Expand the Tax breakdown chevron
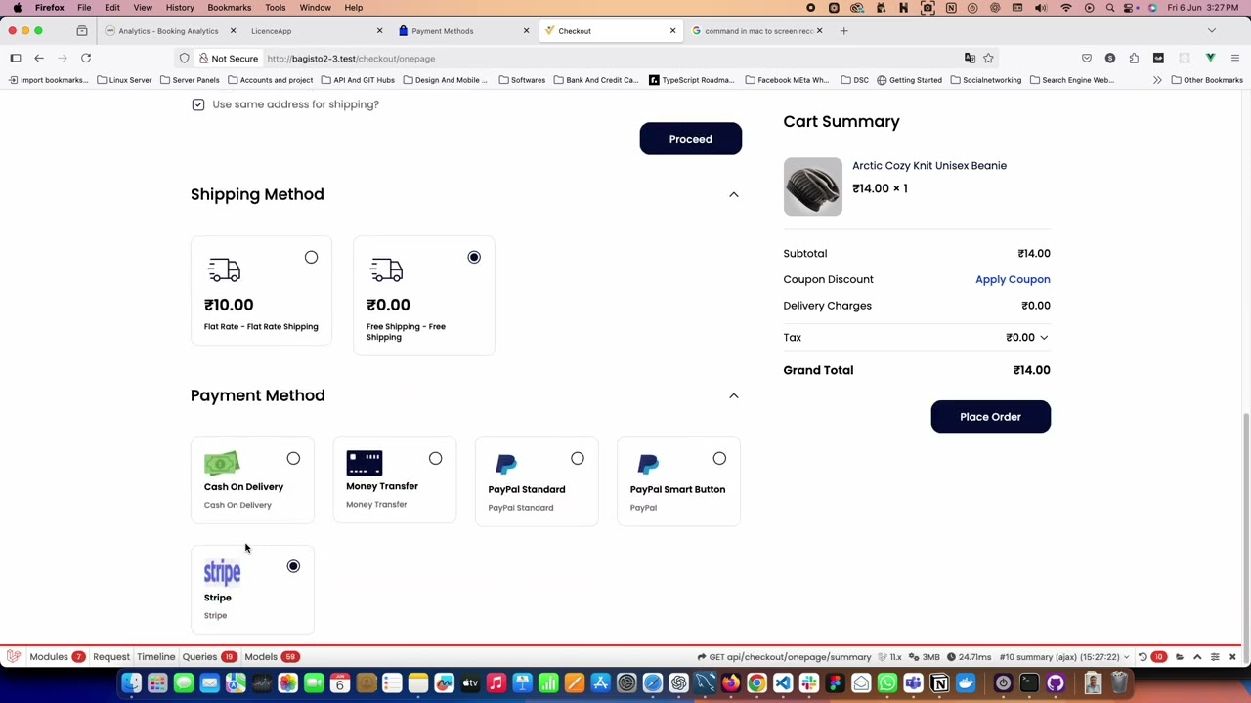The image size is (1251, 703). point(1044,338)
